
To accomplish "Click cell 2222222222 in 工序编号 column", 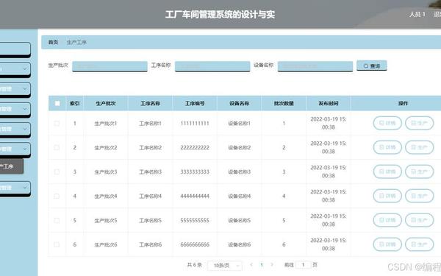I will tap(195, 148).
